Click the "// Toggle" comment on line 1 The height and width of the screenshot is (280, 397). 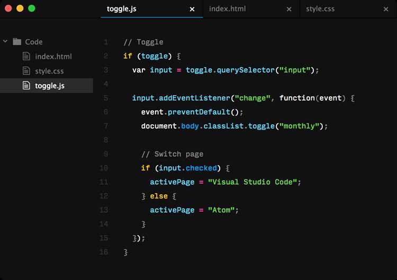(x=143, y=42)
